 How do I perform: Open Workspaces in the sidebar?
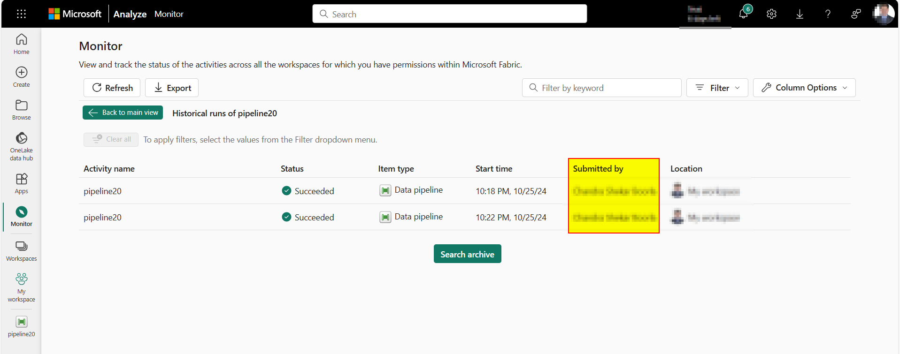click(22, 251)
